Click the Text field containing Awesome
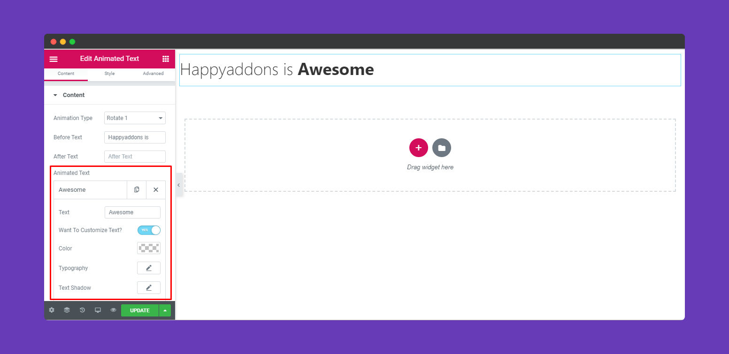Image resolution: width=729 pixels, height=354 pixels. (132, 212)
